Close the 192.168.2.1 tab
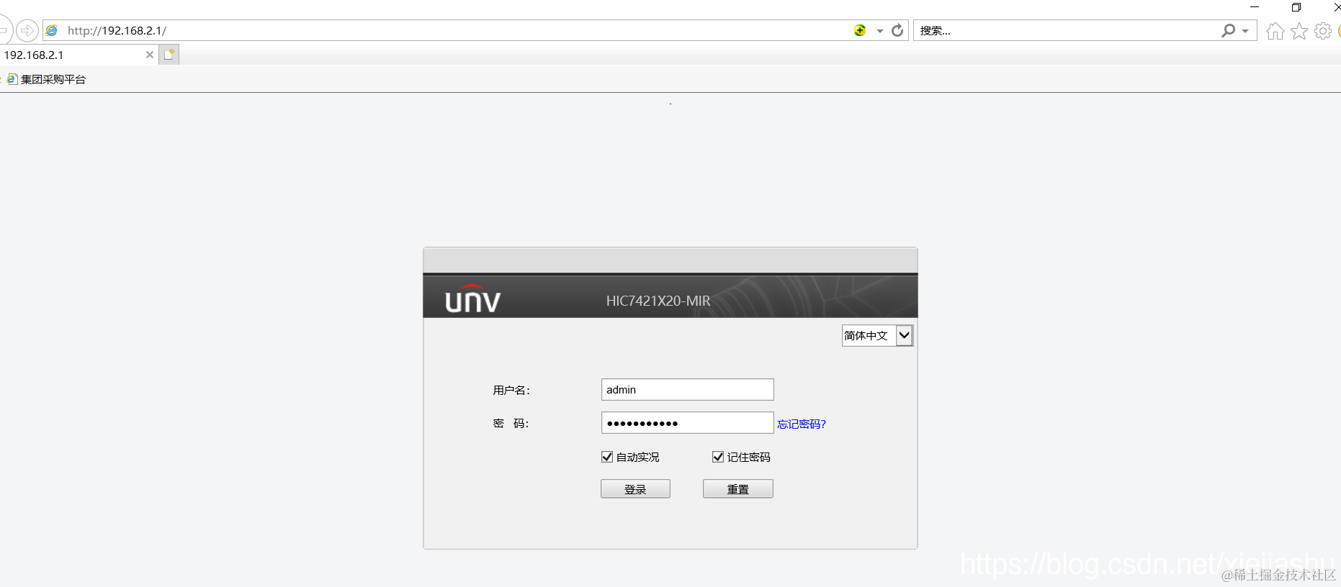 pyautogui.click(x=150, y=55)
